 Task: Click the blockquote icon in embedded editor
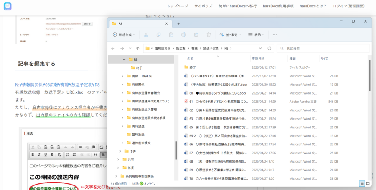[95, 155]
